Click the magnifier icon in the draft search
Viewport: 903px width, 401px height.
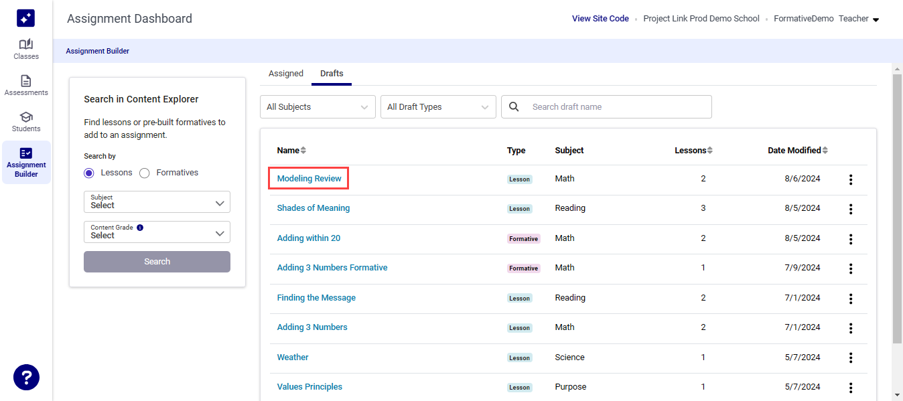pos(513,106)
